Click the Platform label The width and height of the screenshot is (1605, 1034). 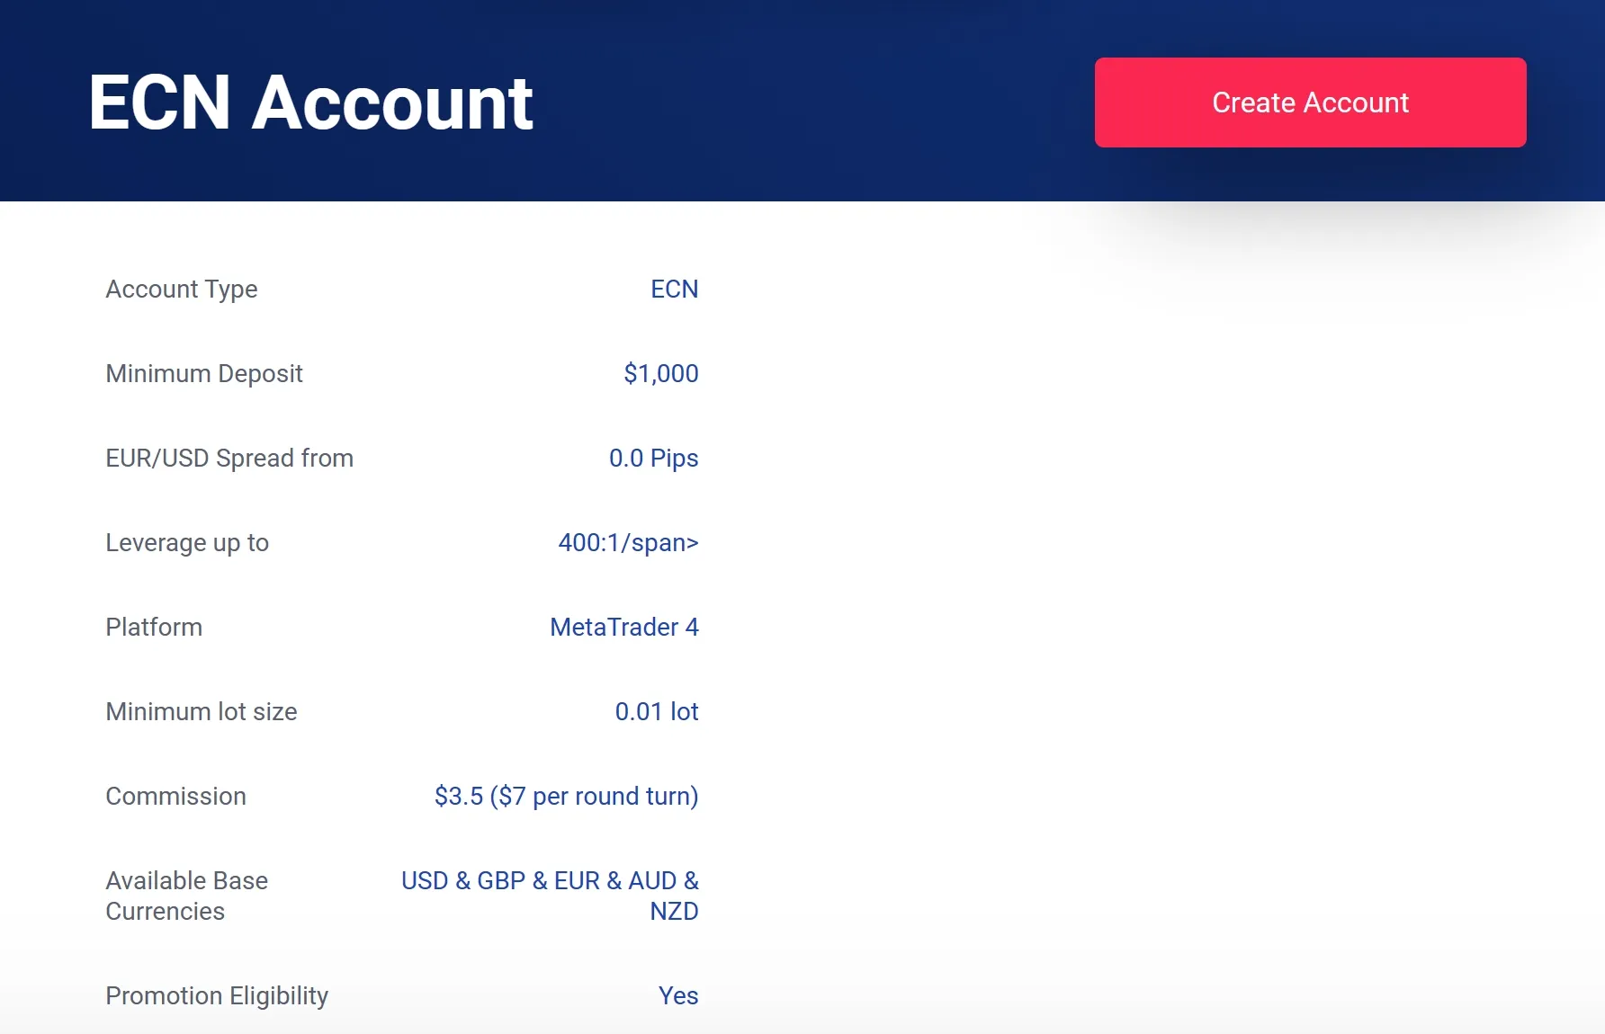(154, 627)
